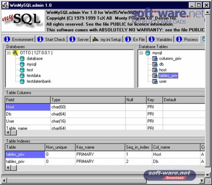
Task: Click the window's horizontal scrollbar right arrow
Action: tap(202, 181)
